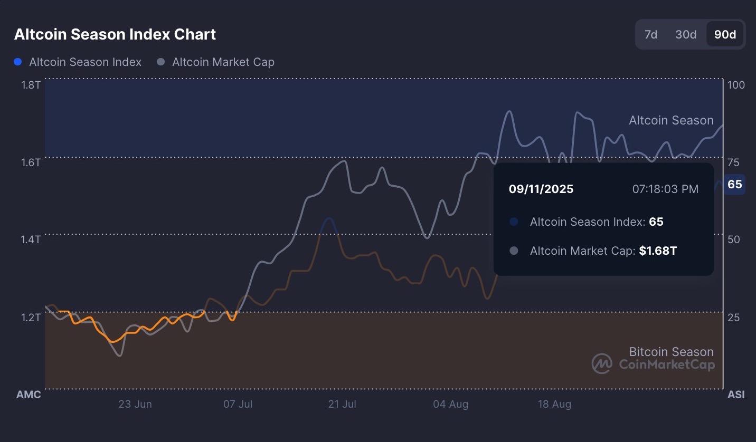Click the 04 Aug date marker
This screenshot has height=442, width=756.
450,405
